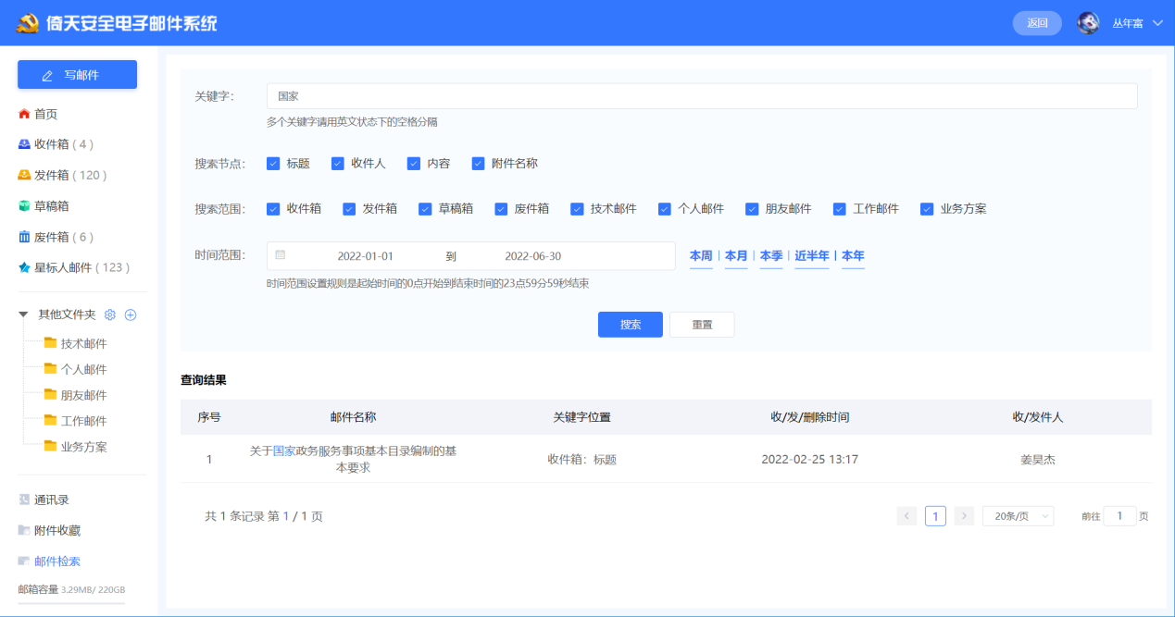The image size is (1175, 617).
Task: Select page 1 in pagination
Action: (x=935, y=516)
